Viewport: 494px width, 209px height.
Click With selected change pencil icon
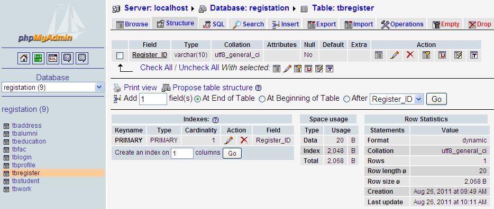287,69
